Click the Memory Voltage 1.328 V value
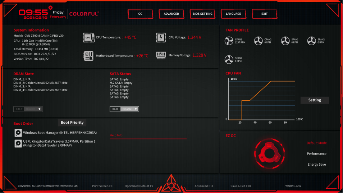The height and width of the screenshot is (193, 343). click(x=199, y=55)
